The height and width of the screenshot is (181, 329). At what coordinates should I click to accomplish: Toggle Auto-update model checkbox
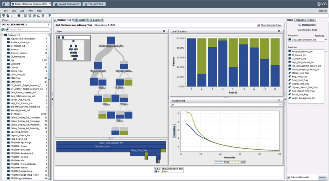coord(288,177)
